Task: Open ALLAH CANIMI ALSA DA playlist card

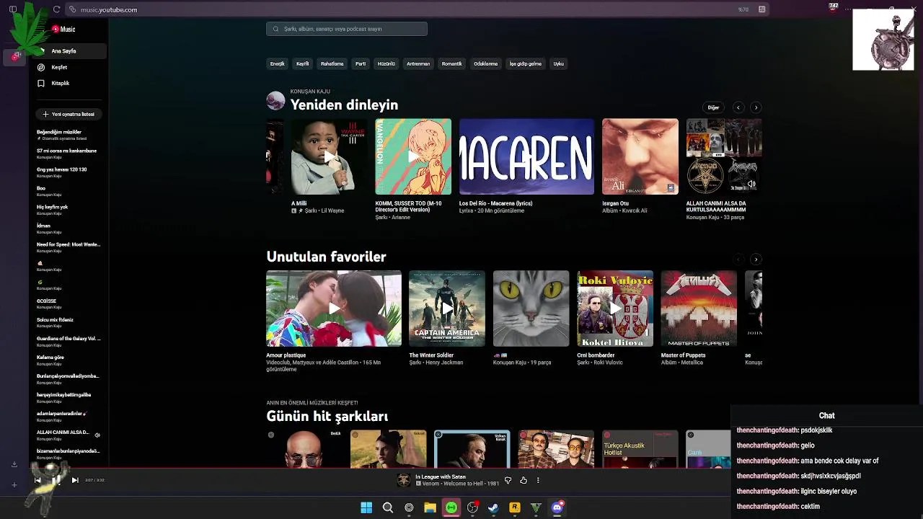Action: (x=724, y=156)
